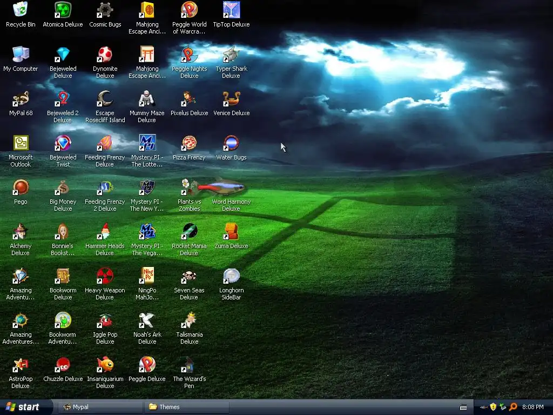Select the Feeding Frenzy 2 Deluxe icon
This screenshot has width=553, height=415.
[105, 188]
